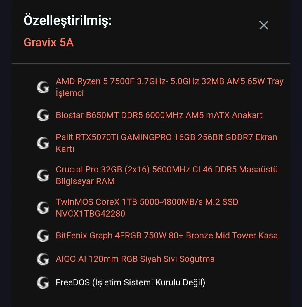Click the logo icon beside Biostar motherboard
The image size is (302, 307).
click(x=43, y=115)
